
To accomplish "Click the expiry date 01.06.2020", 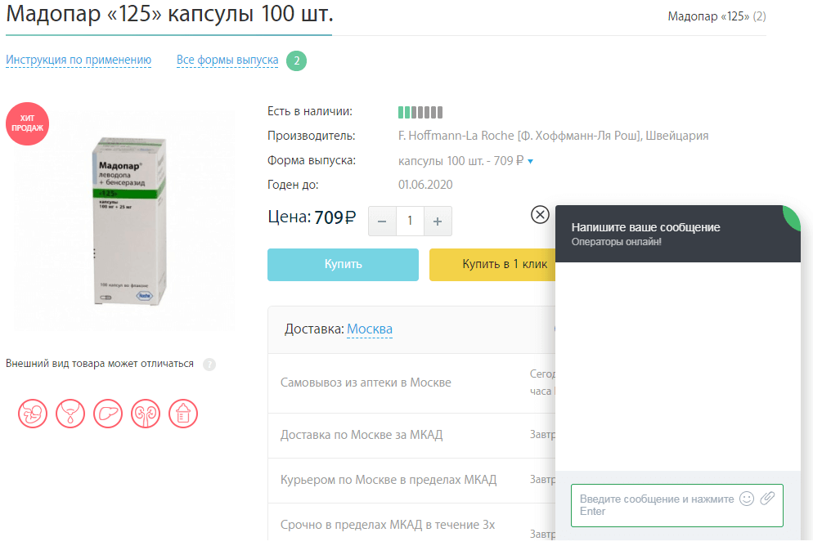I will [x=425, y=185].
